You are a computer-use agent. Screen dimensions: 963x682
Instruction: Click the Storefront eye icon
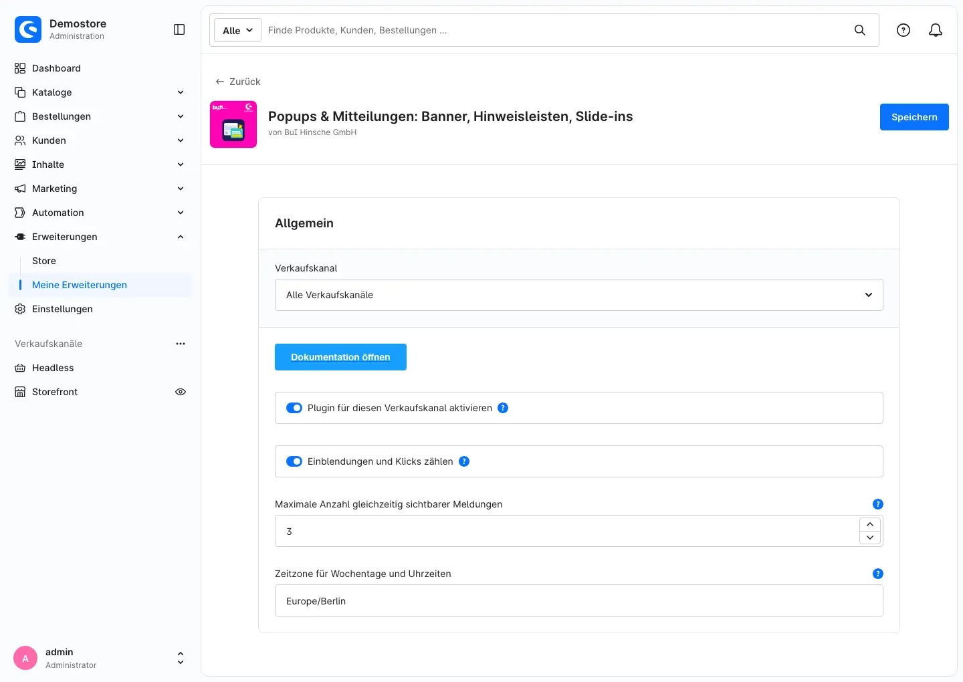point(181,392)
